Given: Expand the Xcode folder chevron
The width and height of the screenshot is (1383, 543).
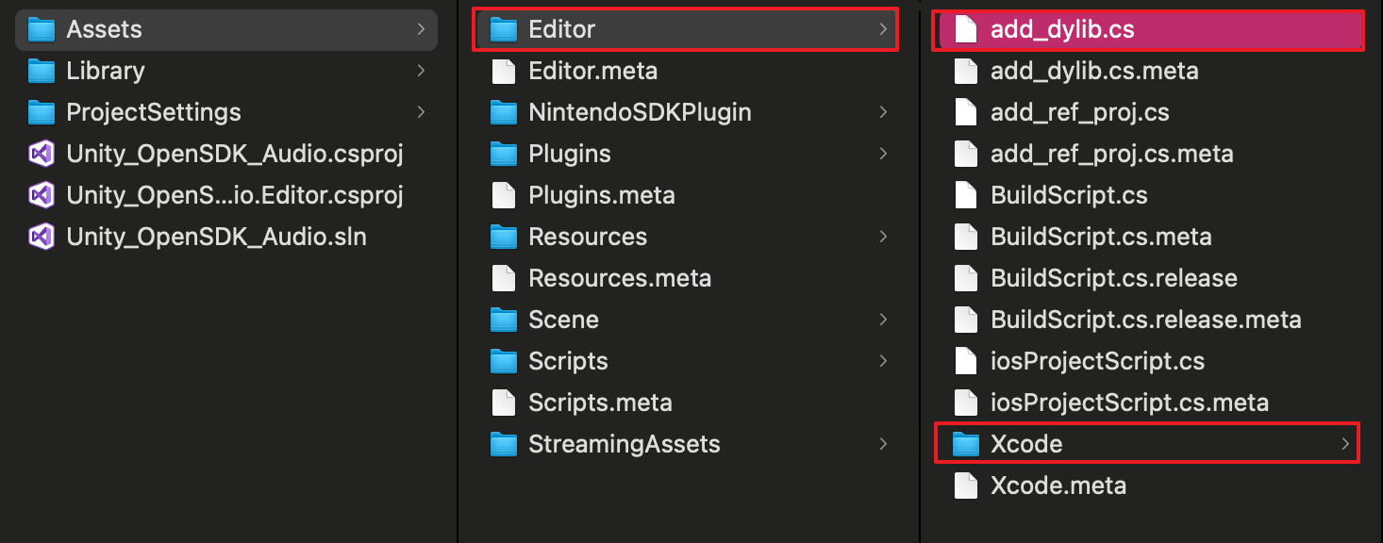Looking at the screenshot, I should [x=1345, y=444].
